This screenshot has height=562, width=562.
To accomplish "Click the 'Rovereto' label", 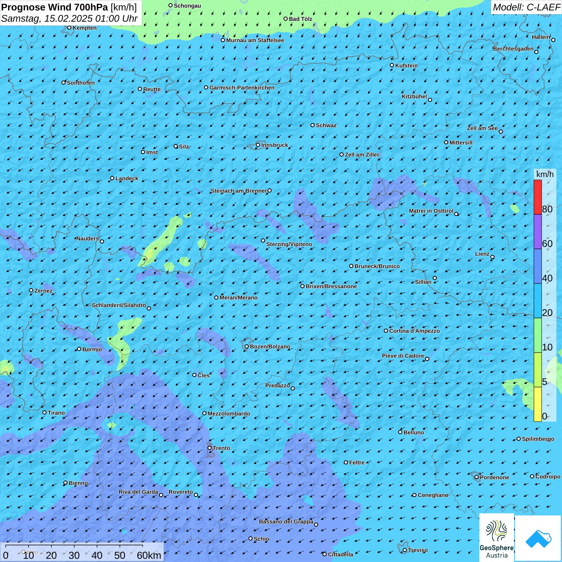I will (x=181, y=492).
